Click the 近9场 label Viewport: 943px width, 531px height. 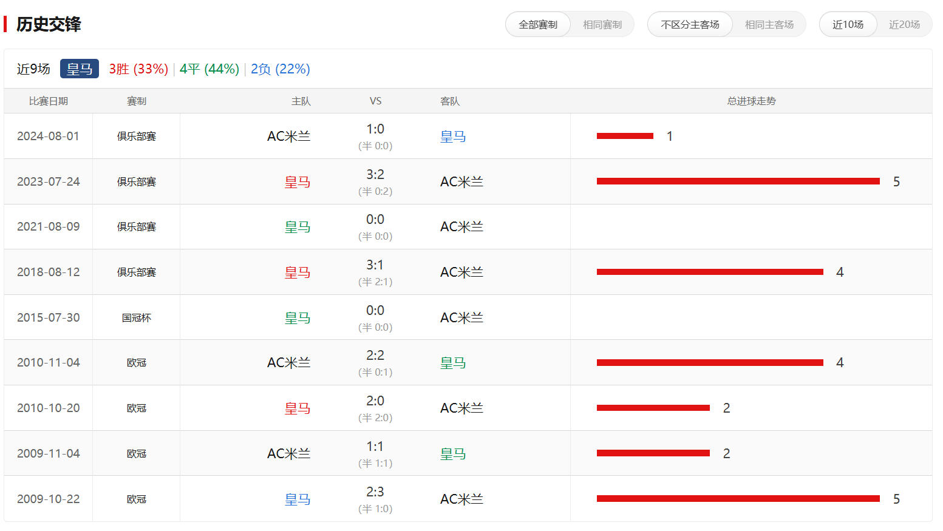pos(33,69)
